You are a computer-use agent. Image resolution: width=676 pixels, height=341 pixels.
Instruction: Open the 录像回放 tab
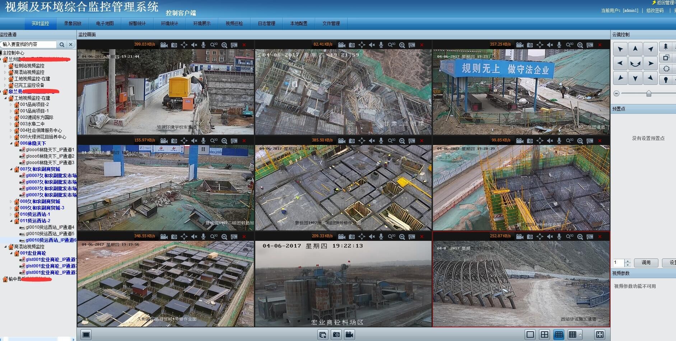[73, 23]
